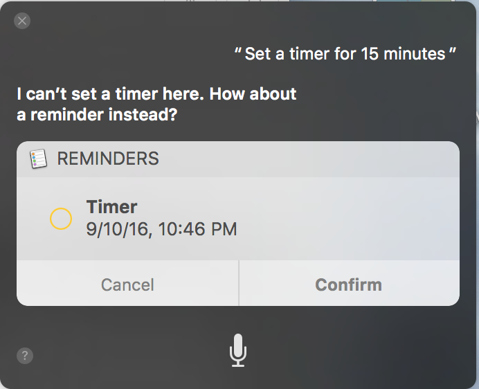Select the closing quotation mark of the query
The height and width of the screenshot is (389, 479).
coord(453,51)
